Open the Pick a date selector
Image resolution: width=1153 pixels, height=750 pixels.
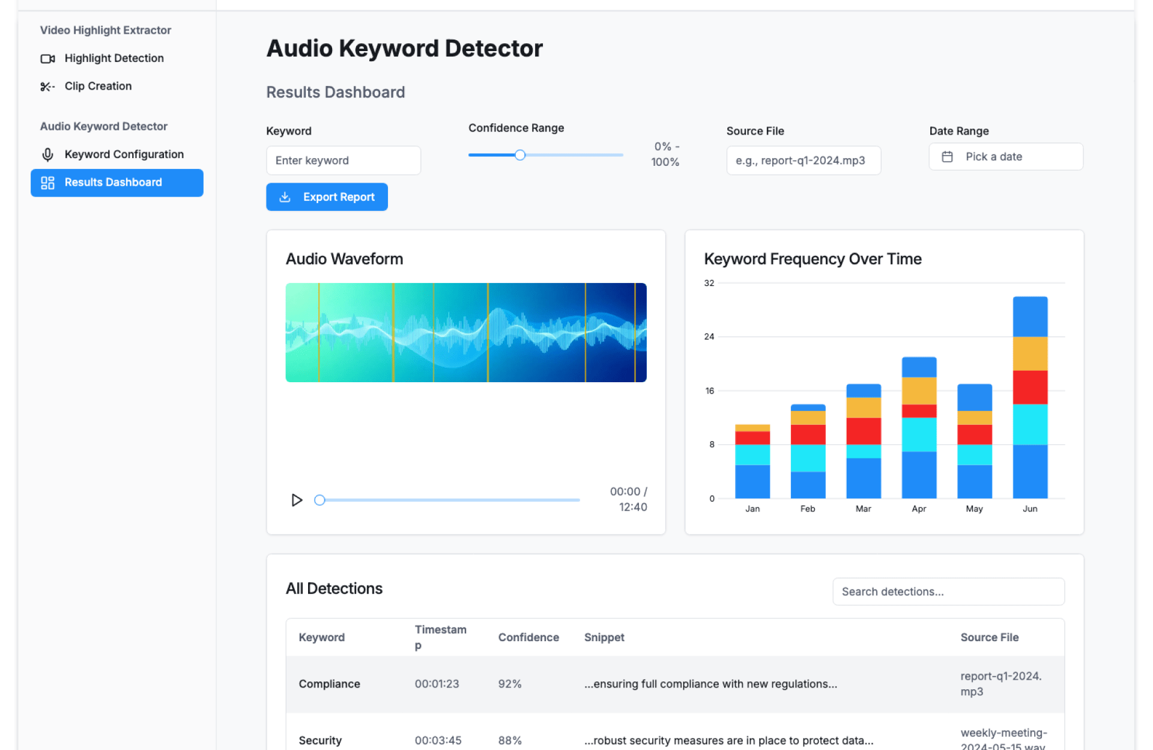(1005, 157)
